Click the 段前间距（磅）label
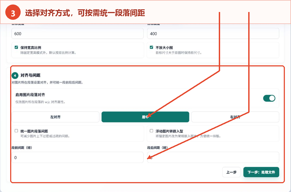 [x=22, y=148]
